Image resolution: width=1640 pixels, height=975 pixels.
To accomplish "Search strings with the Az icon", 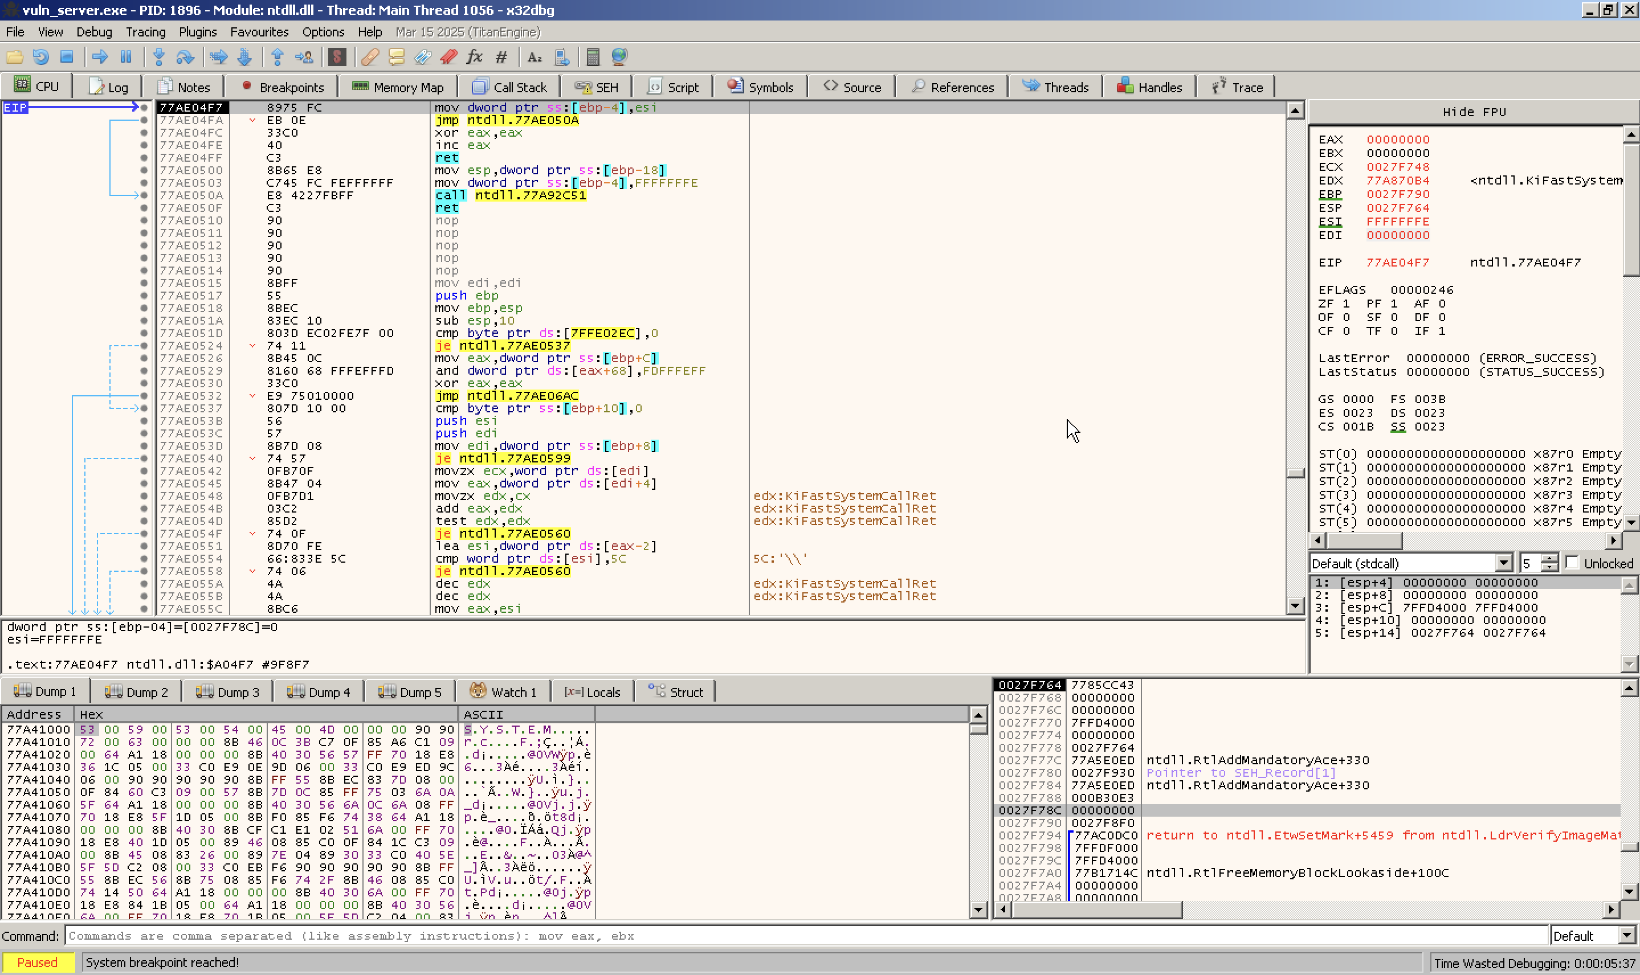I will point(535,57).
